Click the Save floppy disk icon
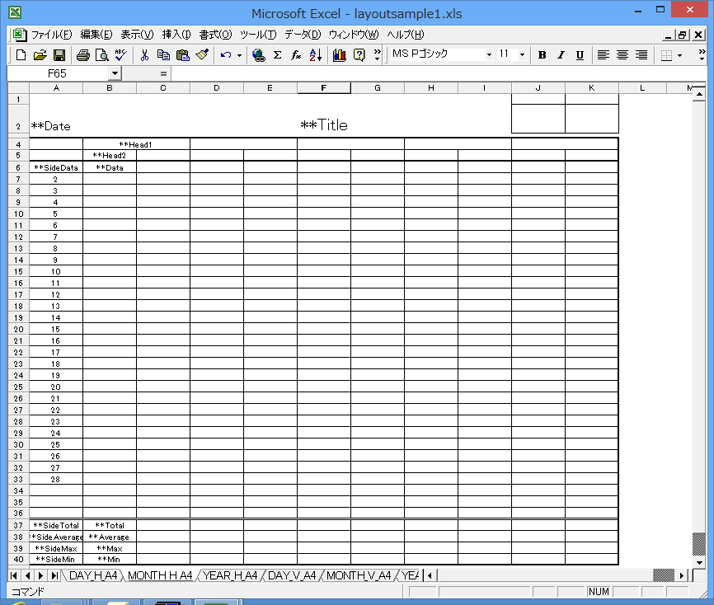Image resolution: width=714 pixels, height=605 pixels. (x=59, y=55)
